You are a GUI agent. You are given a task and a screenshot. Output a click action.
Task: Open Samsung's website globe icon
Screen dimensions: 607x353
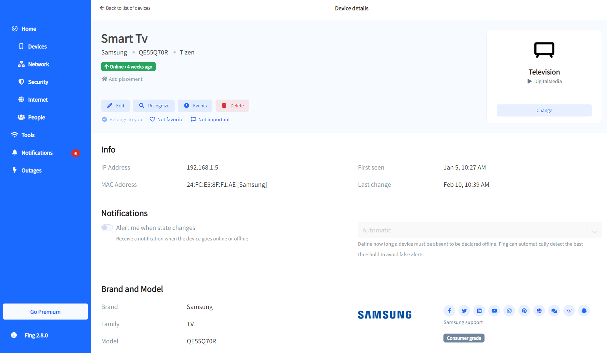539,311
